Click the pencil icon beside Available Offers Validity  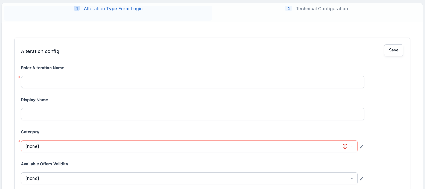coord(361,178)
